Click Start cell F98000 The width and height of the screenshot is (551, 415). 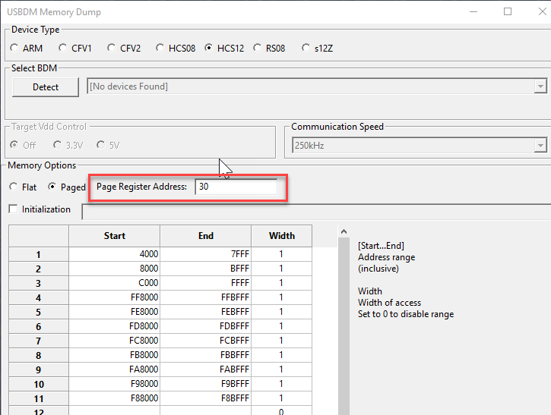click(115, 384)
